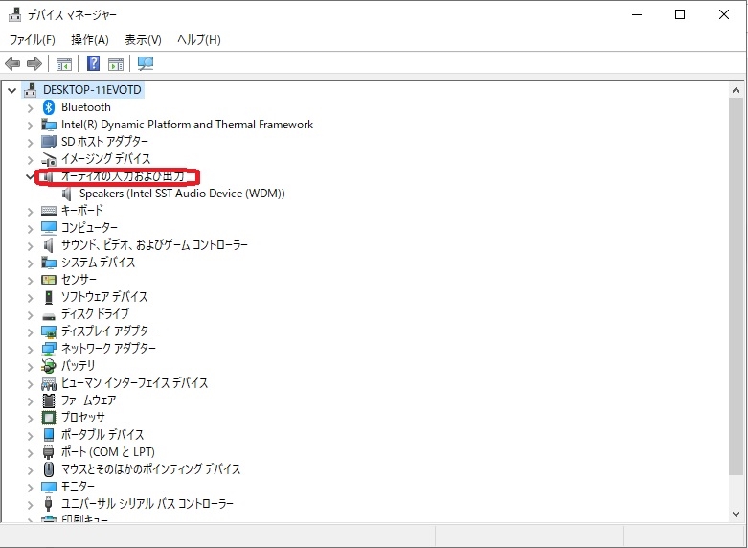748x548 pixels.
Task: Expand the Bluetooth category
Action: pyautogui.click(x=30, y=108)
